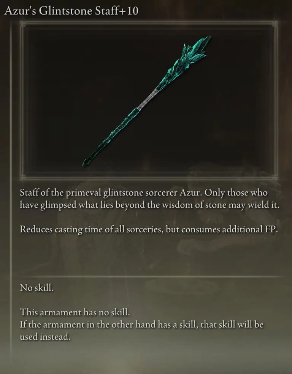Click the bottom-right corner ornament of the frame
The width and height of the screenshot is (292, 374).
[x=275, y=177]
